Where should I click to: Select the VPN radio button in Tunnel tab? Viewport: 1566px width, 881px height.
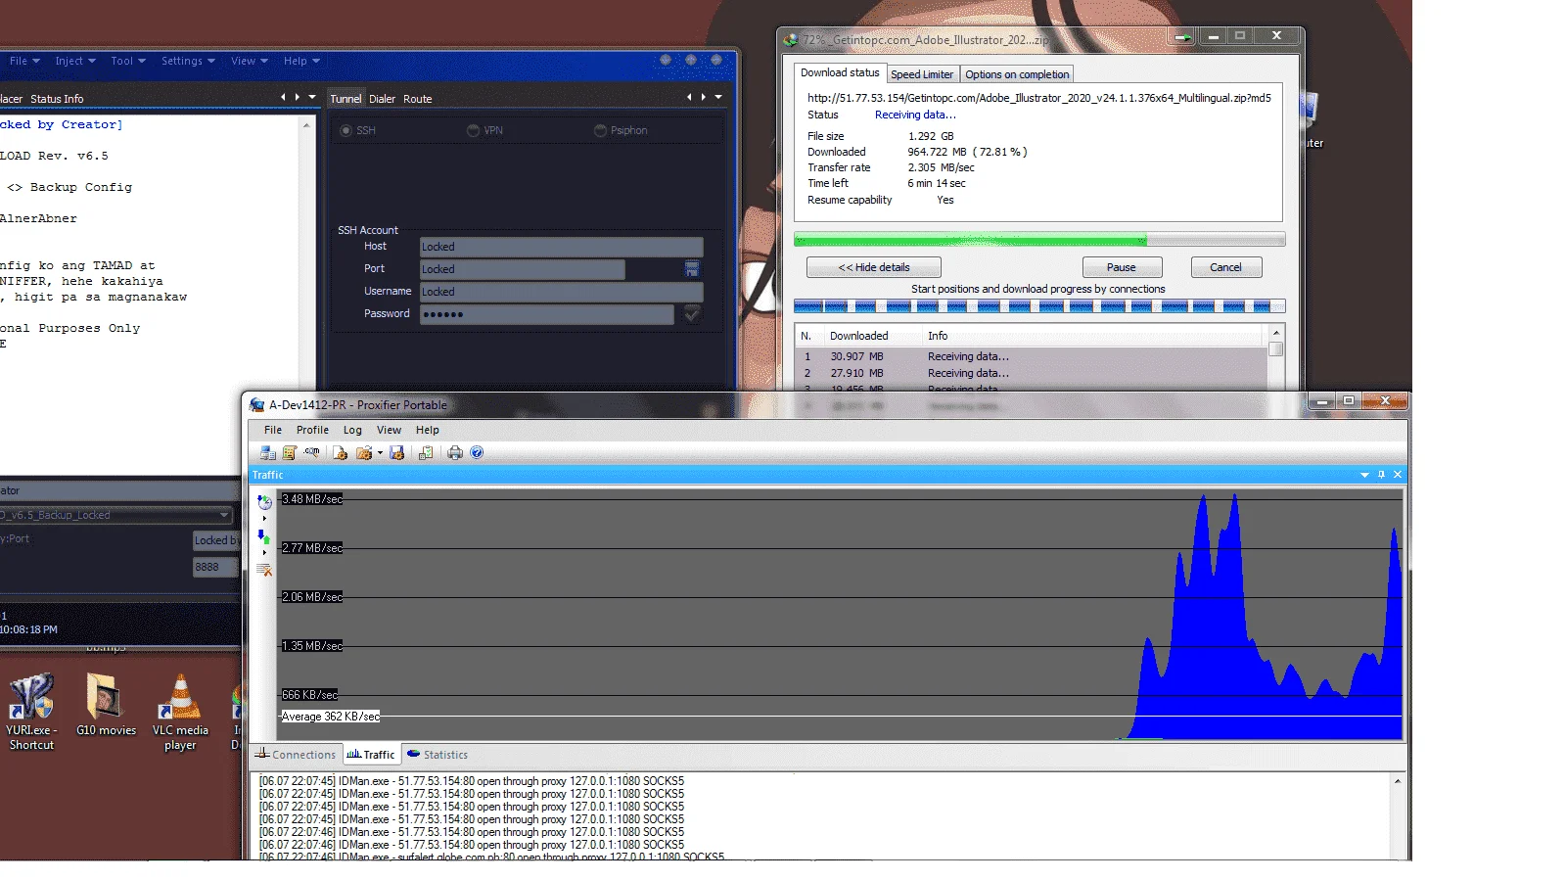click(473, 130)
